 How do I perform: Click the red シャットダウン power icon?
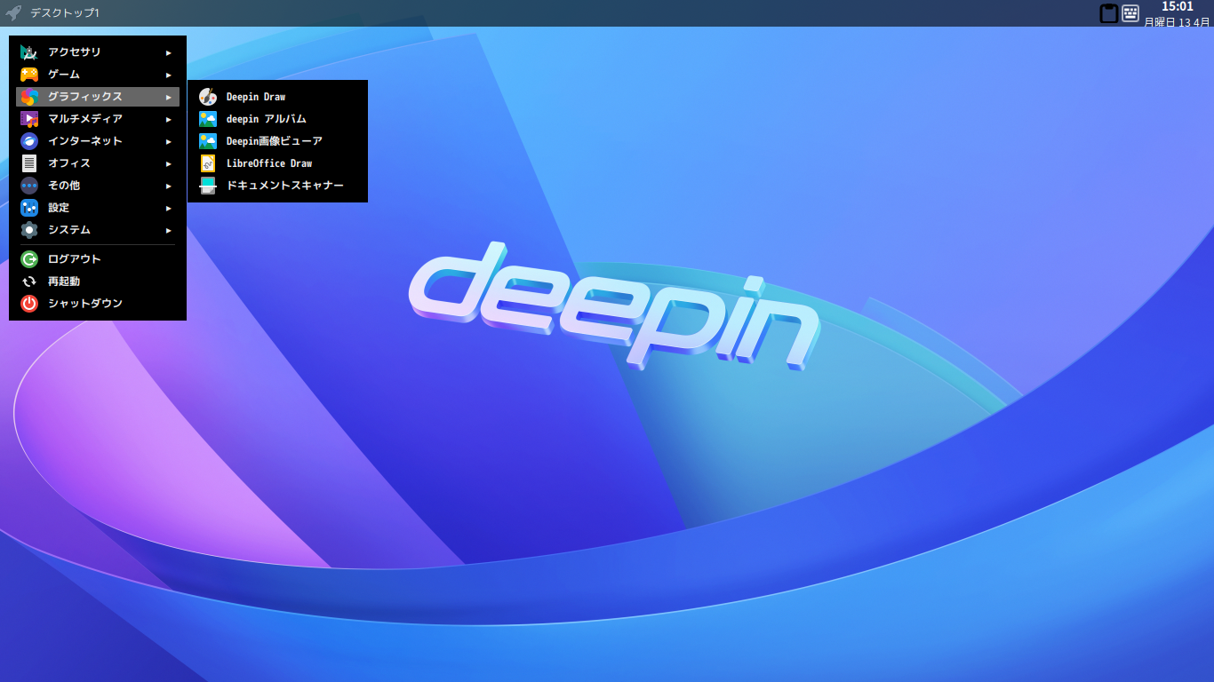point(29,304)
